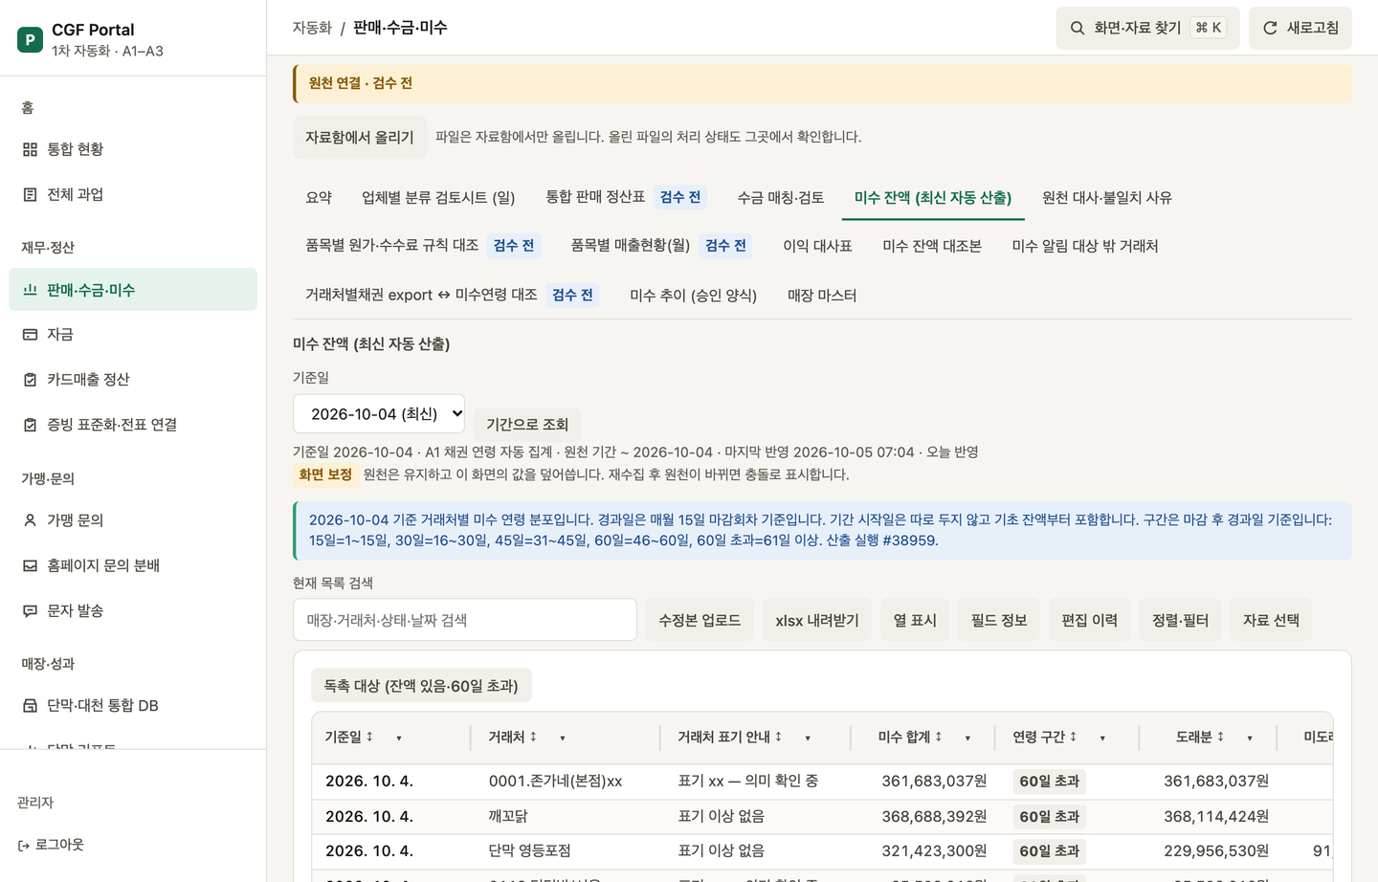The image size is (1378, 882).
Task: Click the 전체 과업 list icon
Action: pos(30,194)
